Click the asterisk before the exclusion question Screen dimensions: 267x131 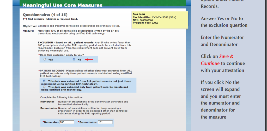39,55
